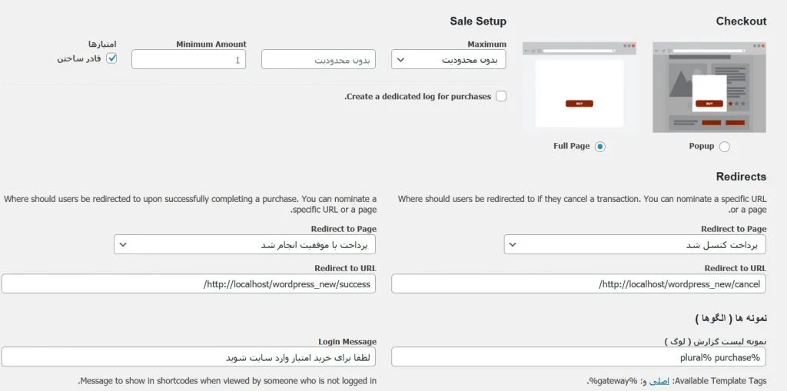Edit the log template purchase field
Viewport: 787px width, 391px height.
pos(579,357)
